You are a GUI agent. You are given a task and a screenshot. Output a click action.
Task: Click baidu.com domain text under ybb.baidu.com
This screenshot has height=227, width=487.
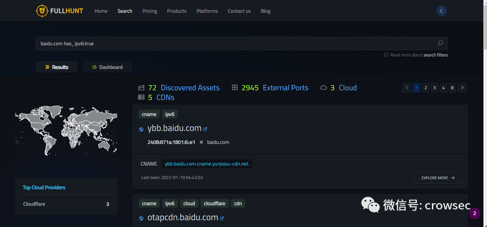click(x=218, y=142)
